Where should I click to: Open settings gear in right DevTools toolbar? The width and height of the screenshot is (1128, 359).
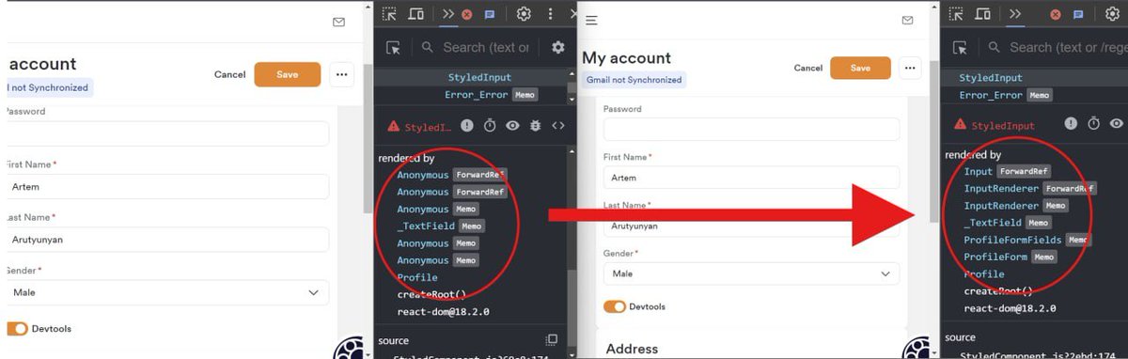pyautogui.click(x=1112, y=14)
